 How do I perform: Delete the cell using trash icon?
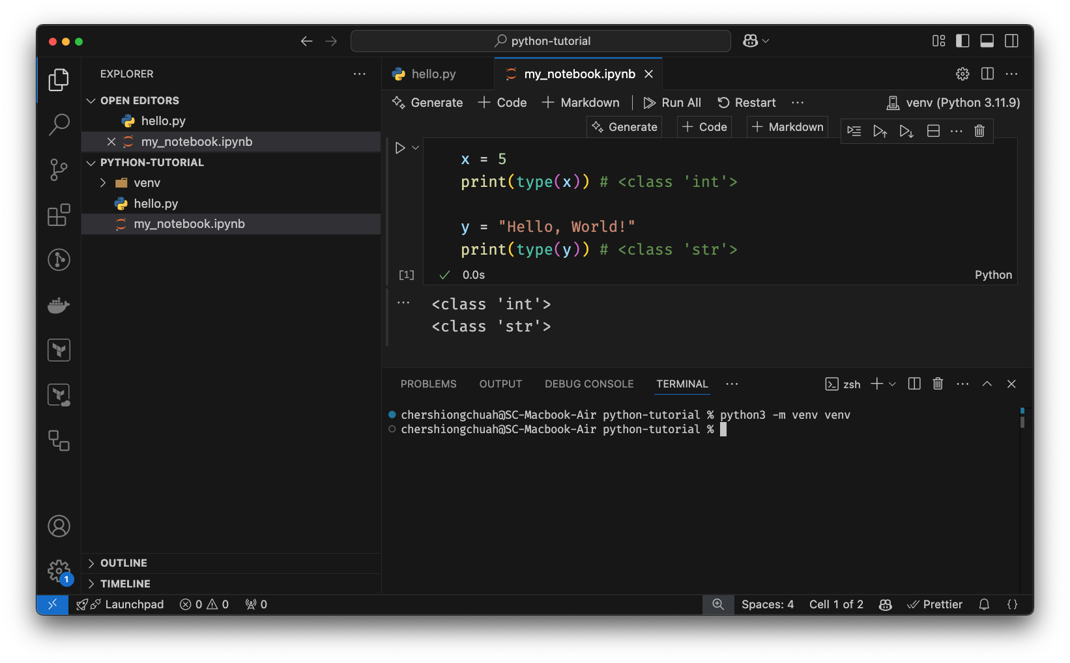coord(979,131)
